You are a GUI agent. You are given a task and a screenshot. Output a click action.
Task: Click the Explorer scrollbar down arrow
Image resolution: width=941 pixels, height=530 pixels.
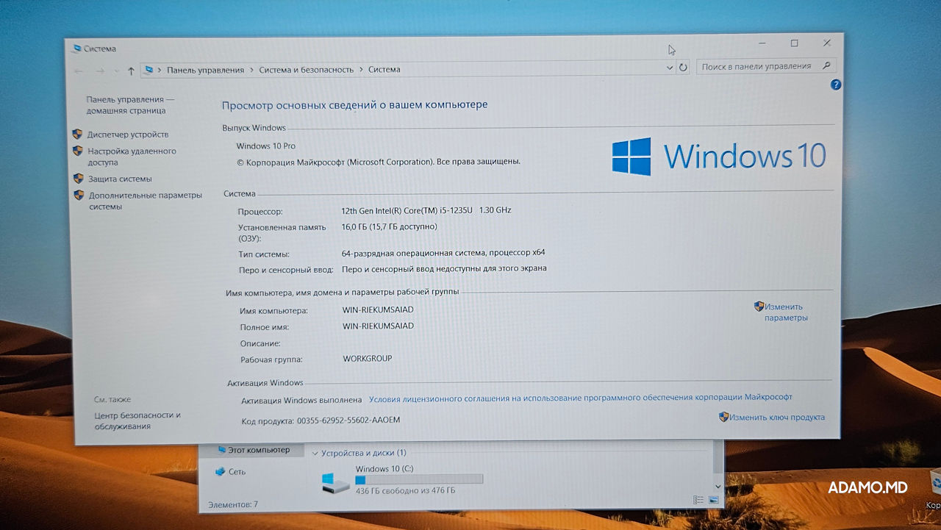click(718, 487)
